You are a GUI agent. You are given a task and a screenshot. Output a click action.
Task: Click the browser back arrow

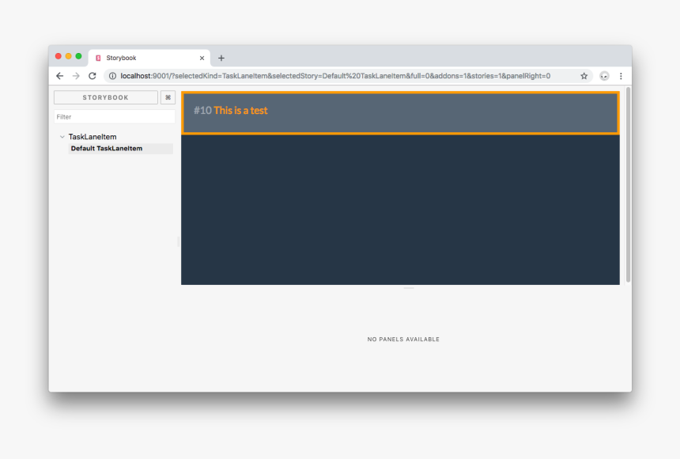(59, 76)
